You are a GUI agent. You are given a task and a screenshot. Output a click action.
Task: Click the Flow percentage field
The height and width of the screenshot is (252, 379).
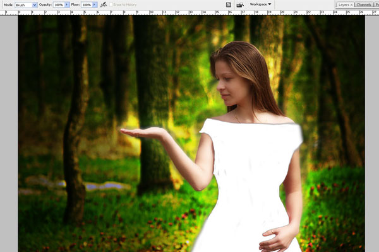point(86,4)
